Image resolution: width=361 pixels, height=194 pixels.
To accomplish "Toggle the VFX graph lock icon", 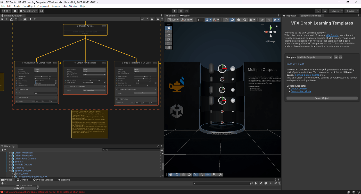I will click(25, 19).
